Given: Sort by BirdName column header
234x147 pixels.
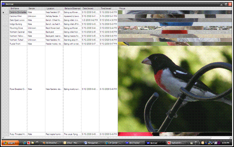Looking at the screenshot, I should [18, 8].
